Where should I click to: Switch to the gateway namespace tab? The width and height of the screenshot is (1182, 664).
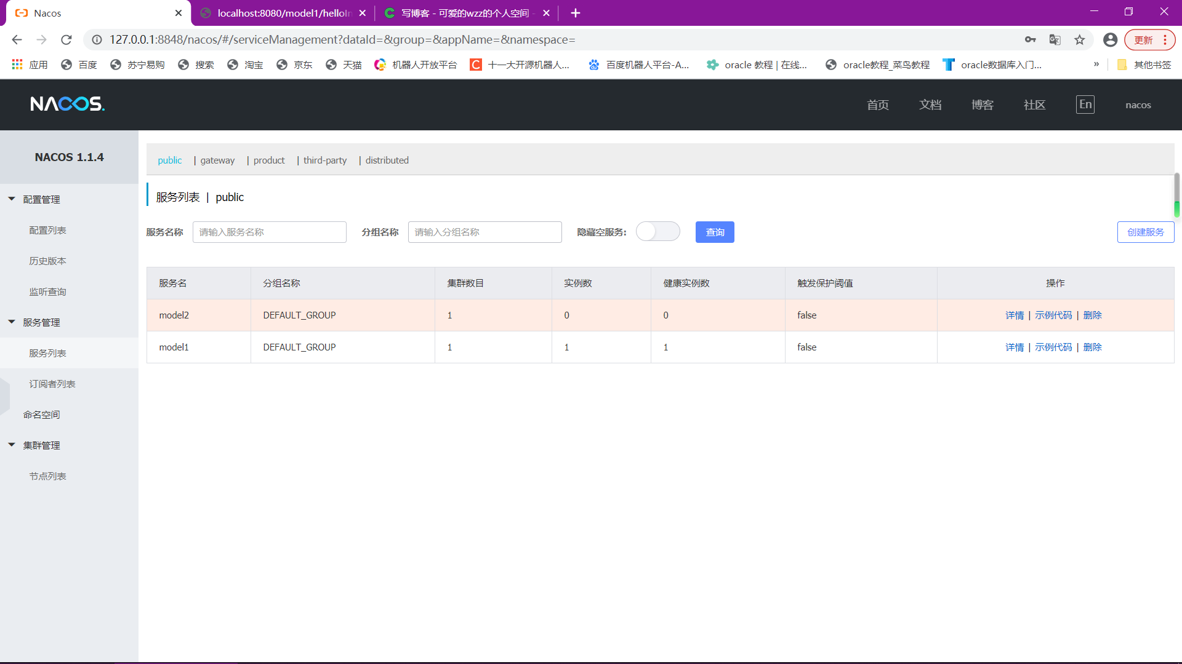tap(217, 160)
